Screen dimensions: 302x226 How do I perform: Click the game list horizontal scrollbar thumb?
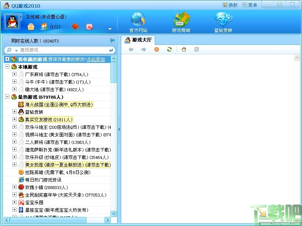48,220
